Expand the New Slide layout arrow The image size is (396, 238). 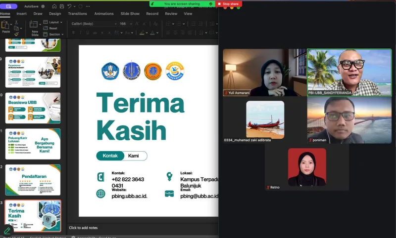tap(40, 24)
